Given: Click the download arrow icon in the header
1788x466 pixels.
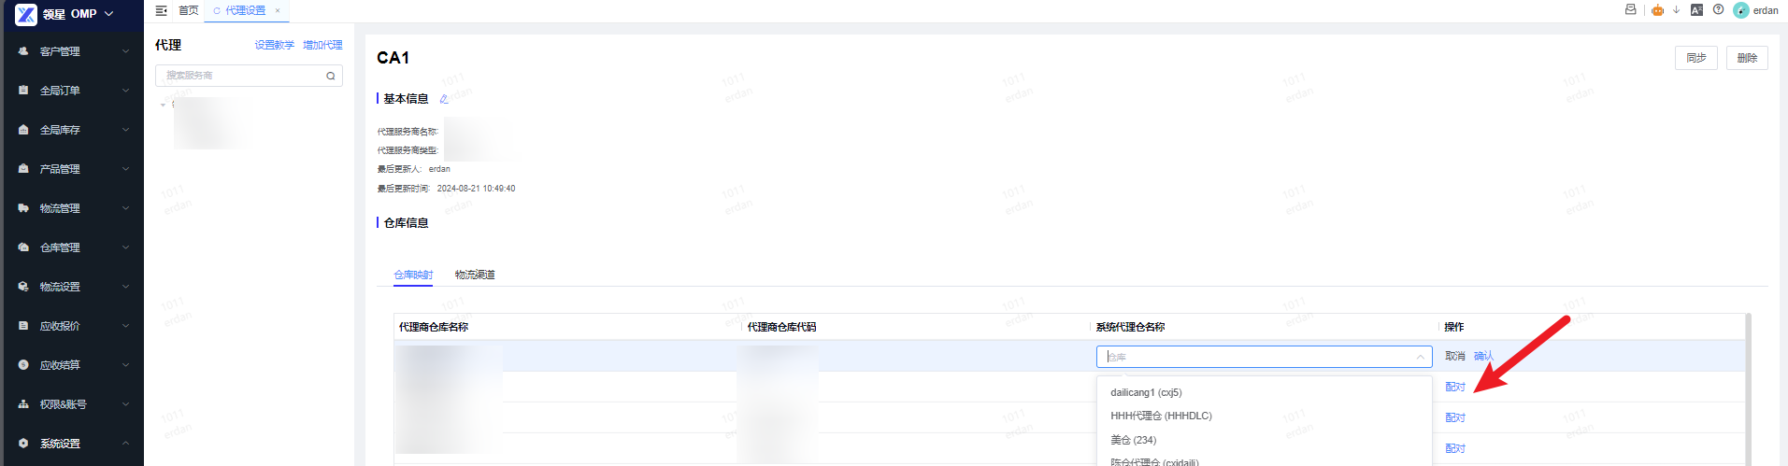Looking at the screenshot, I should tap(1677, 9).
